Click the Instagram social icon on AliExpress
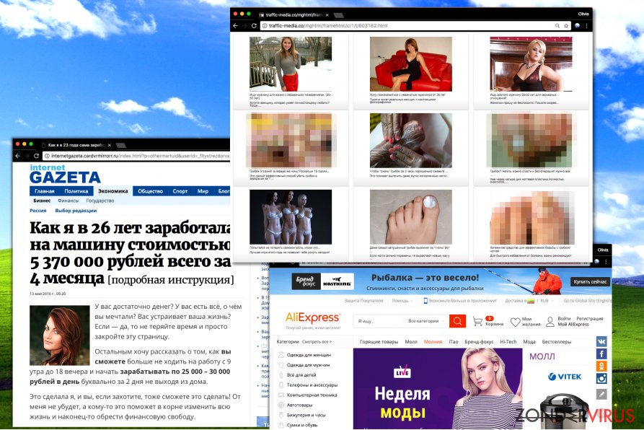Image resolution: width=644 pixels, height=430 pixels. [x=601, y=378]
